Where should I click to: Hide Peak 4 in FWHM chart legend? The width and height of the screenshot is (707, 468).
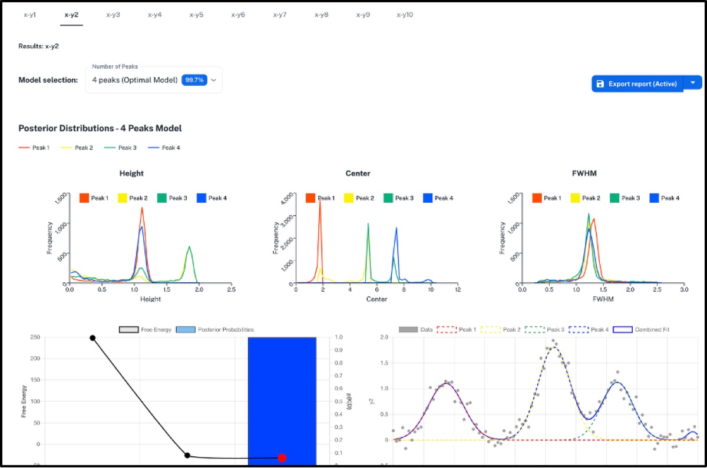(x=664, y=198)
